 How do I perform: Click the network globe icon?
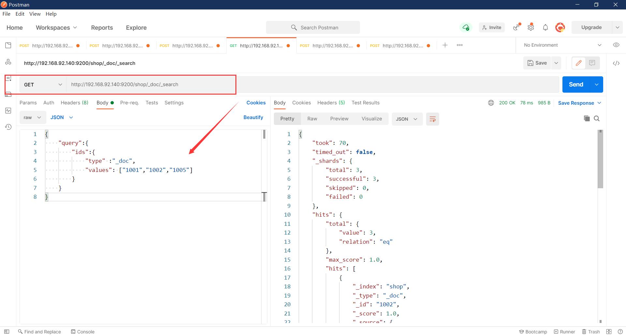tap(491, 103)
